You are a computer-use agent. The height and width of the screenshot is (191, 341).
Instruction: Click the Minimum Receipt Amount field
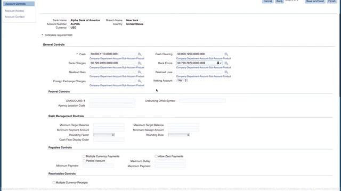(183, 130)
